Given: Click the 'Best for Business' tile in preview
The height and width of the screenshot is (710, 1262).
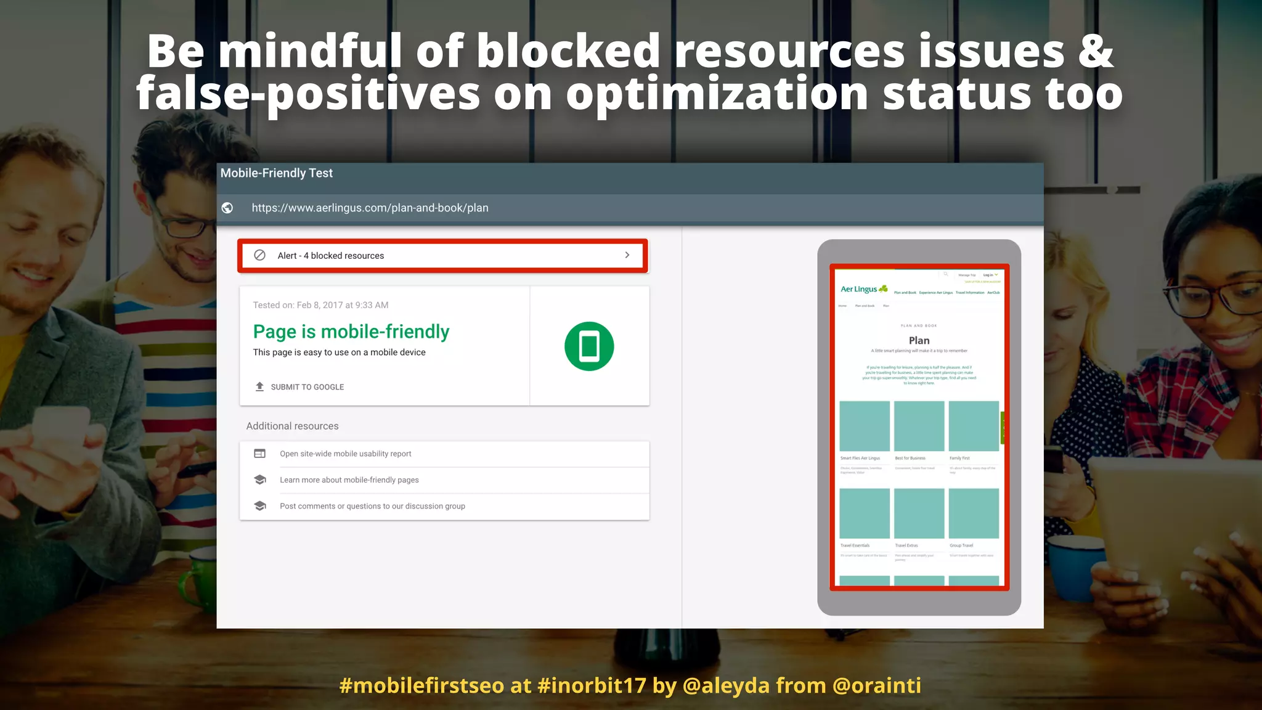Looking at the screenshot, I should point(919,426).
